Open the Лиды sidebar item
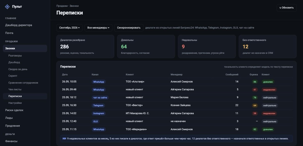The width and height of the screenshot is (303, 146). tap(9, 118)
